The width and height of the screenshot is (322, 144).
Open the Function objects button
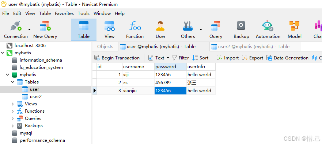[135, 30]
